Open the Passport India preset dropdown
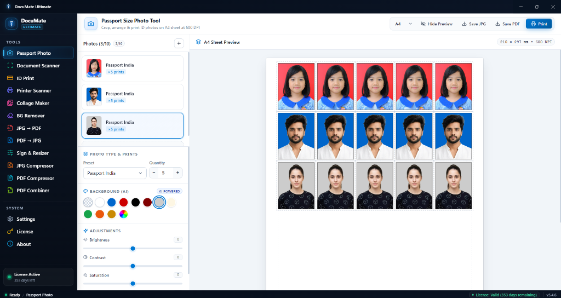Viewport: 561px width, 298px height. pyautogui.click(x=115, y=173)
